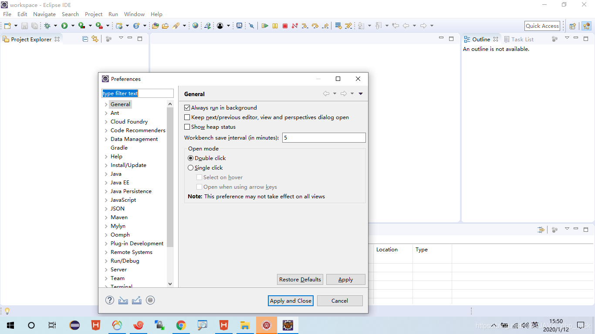Viewport: 595px width, 334px height.
Task: Click the Restore Defaults button
Action: 300,279
